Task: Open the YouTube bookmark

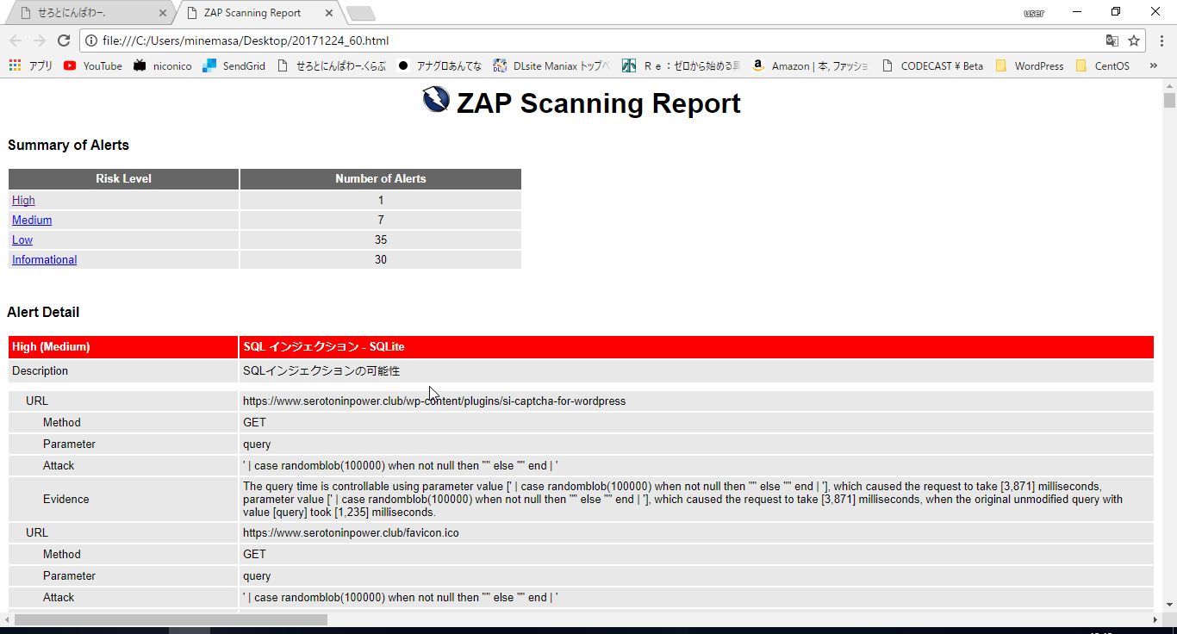Action: click(x=93, y=65)
